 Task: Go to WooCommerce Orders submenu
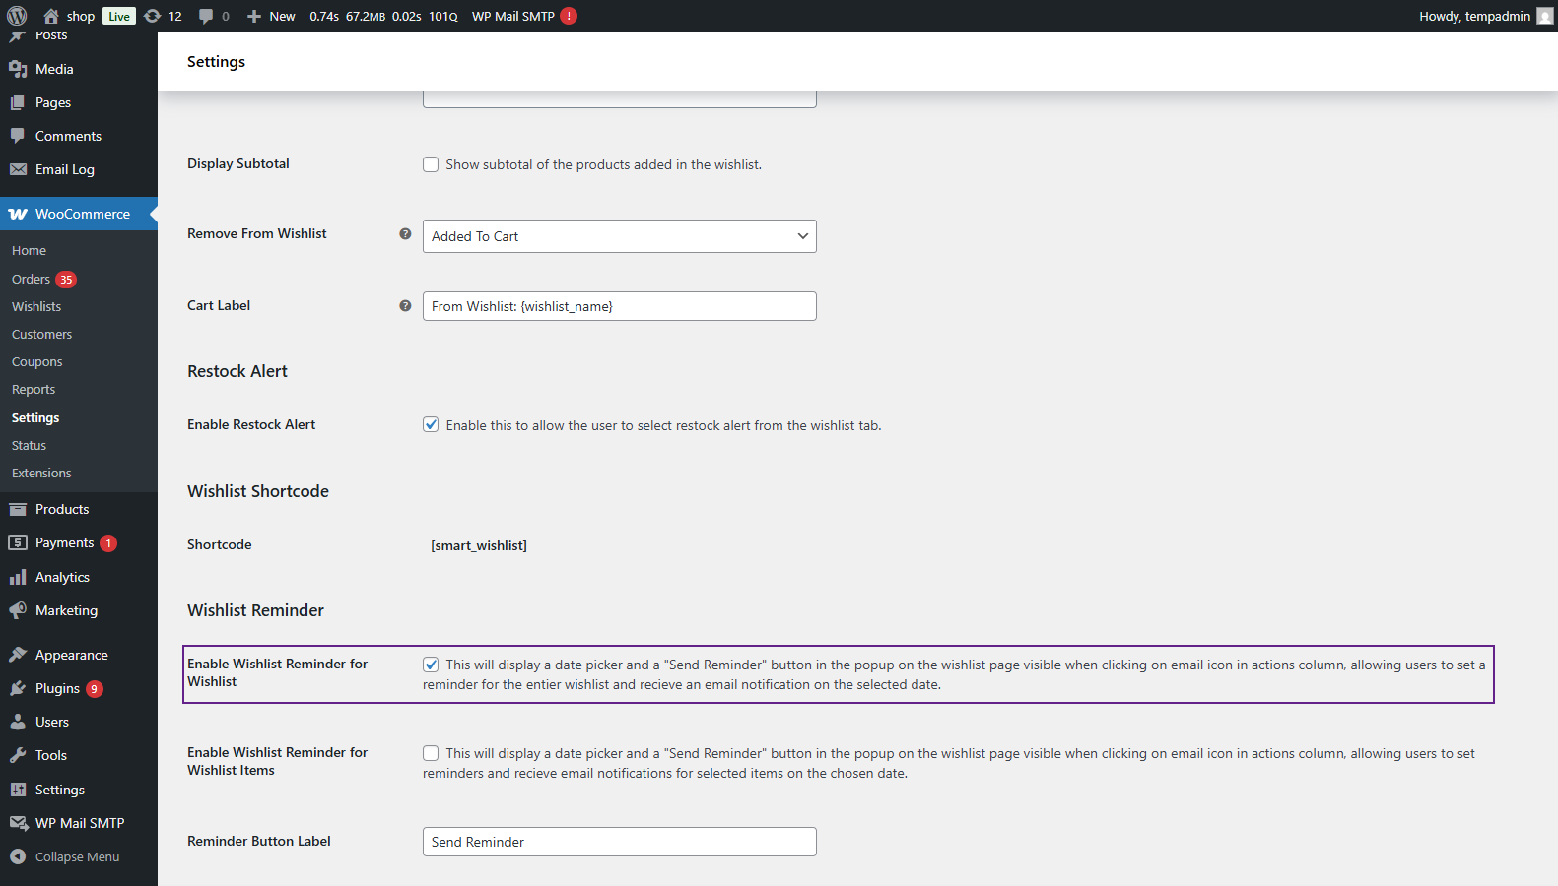[31, 280]
